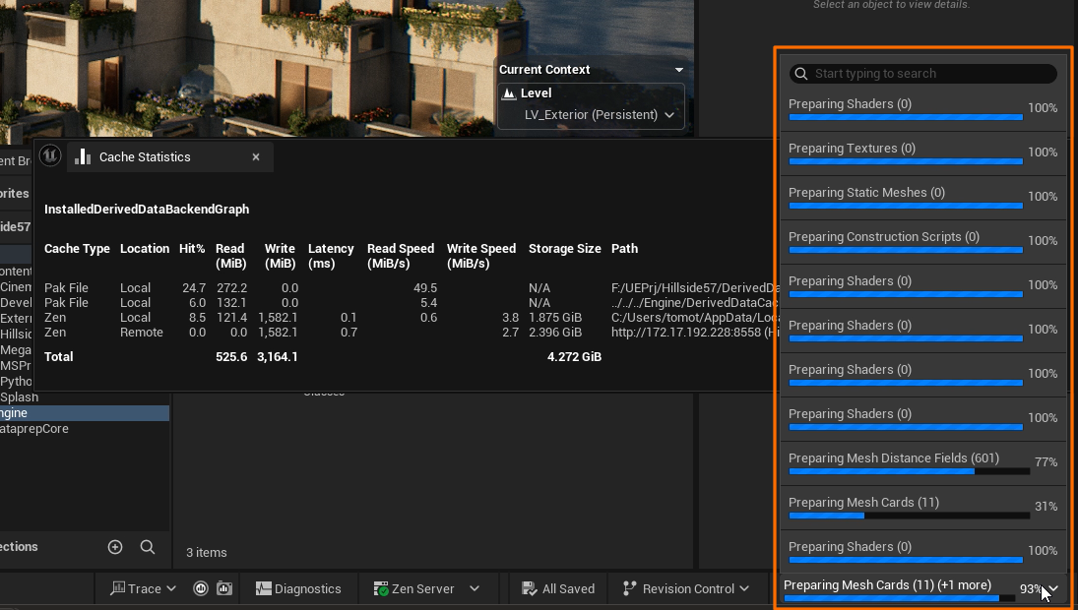Click the trace snapshot camera icon
The image size is (1078, 610).
tap(223, 588)
